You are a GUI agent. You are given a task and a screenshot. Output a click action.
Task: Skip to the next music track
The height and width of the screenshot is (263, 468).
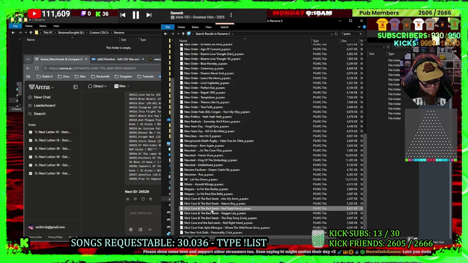(149, 15)
